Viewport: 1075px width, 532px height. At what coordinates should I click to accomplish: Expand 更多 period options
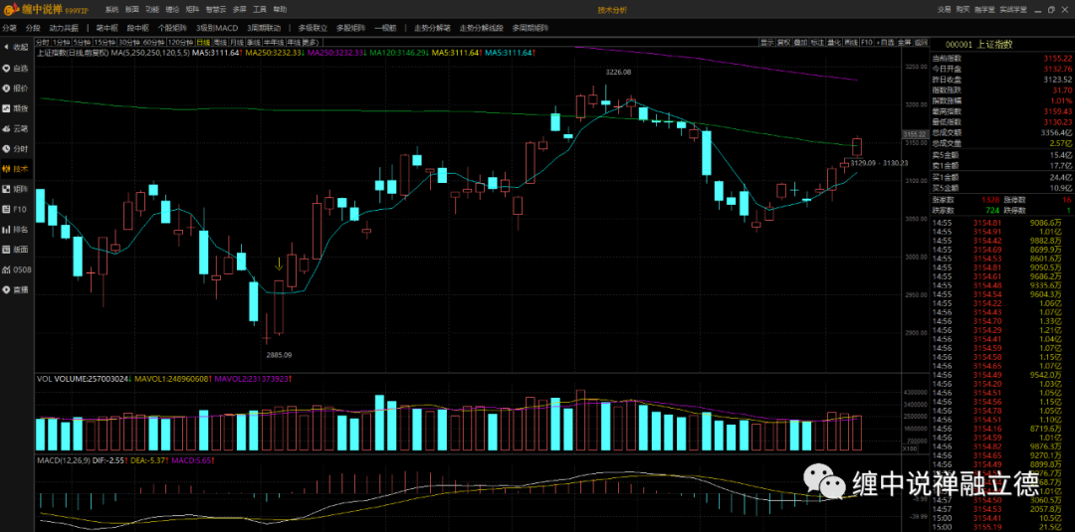311,43
